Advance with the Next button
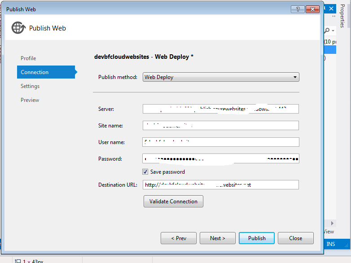 [218, 238]
